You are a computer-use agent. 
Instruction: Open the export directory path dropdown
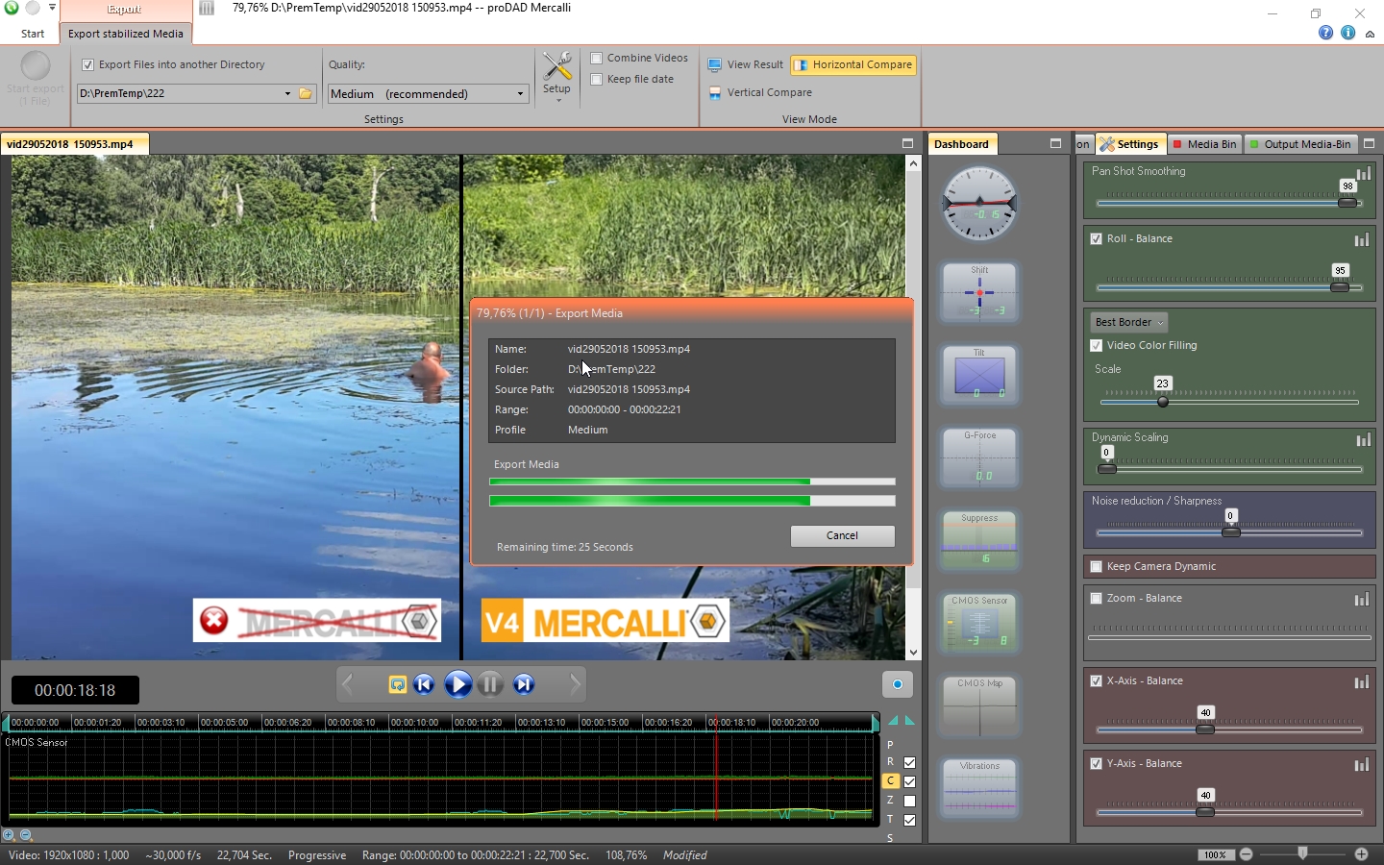[x=287, y=94]
